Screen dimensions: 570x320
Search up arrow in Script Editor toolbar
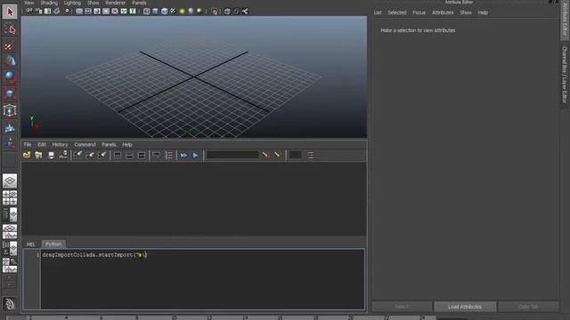[277, 156]
